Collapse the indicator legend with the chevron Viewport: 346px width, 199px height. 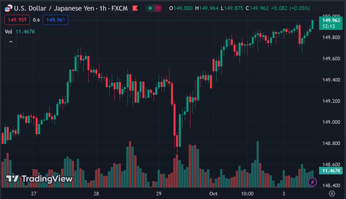click(11, 42)
